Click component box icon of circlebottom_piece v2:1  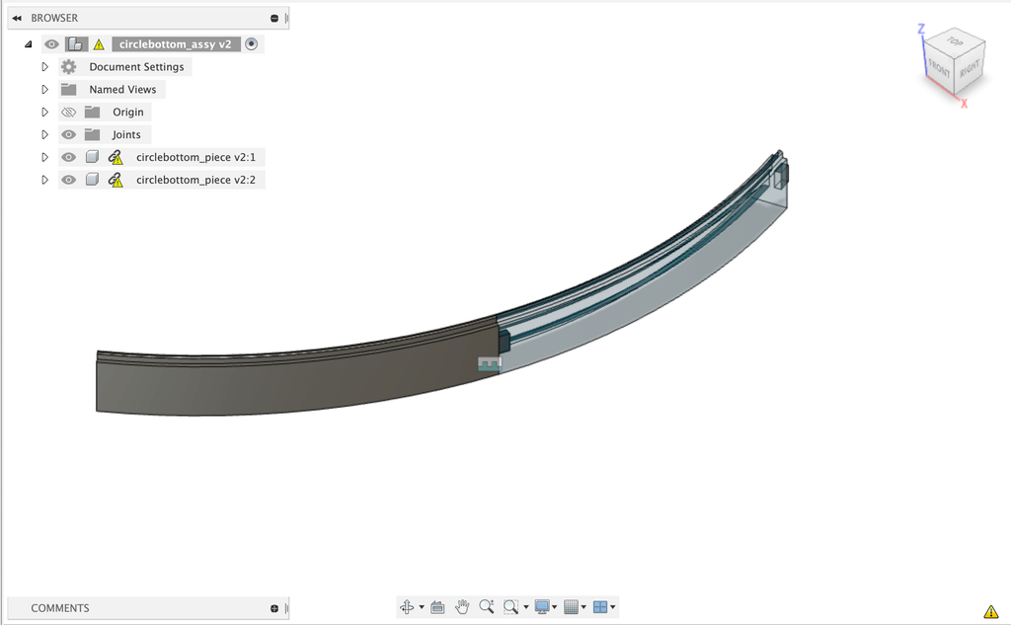[x=92, y=157]
